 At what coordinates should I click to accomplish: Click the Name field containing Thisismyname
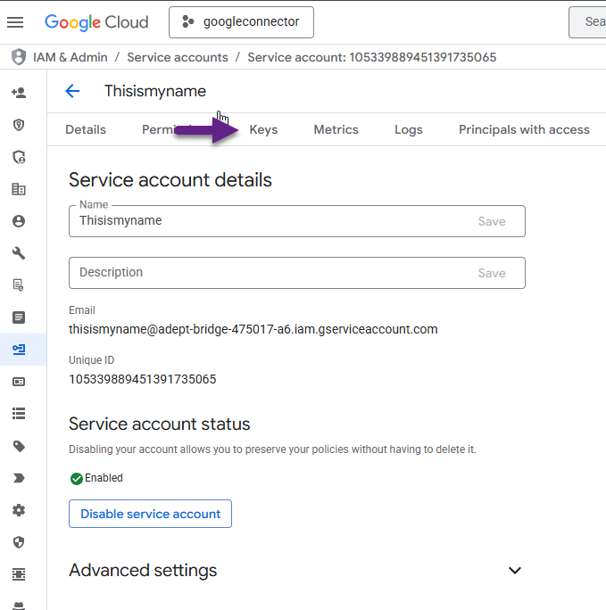(x=268, y=221)
